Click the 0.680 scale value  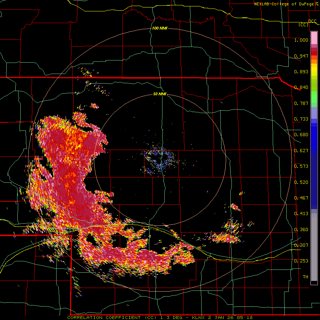pyautogui.click(x=301, y=135)
